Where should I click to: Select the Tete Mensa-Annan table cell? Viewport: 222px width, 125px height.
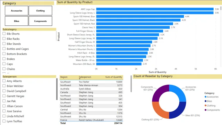(x=88, y=85)
